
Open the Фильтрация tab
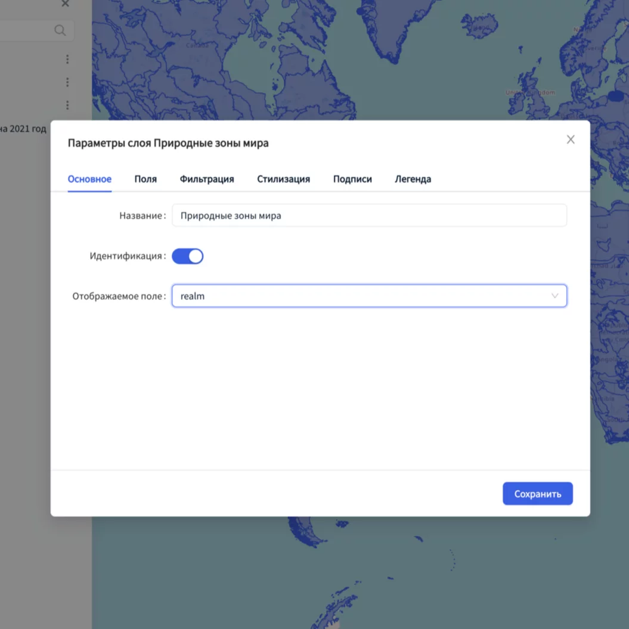[207, 179]
